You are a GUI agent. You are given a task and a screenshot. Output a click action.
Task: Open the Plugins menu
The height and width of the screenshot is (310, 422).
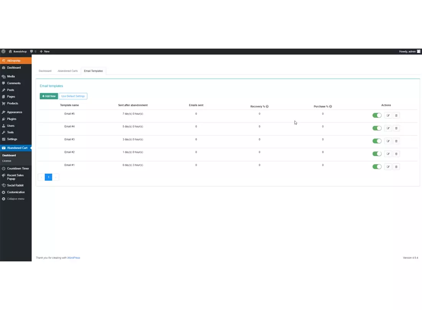click(x=16, y=119)
